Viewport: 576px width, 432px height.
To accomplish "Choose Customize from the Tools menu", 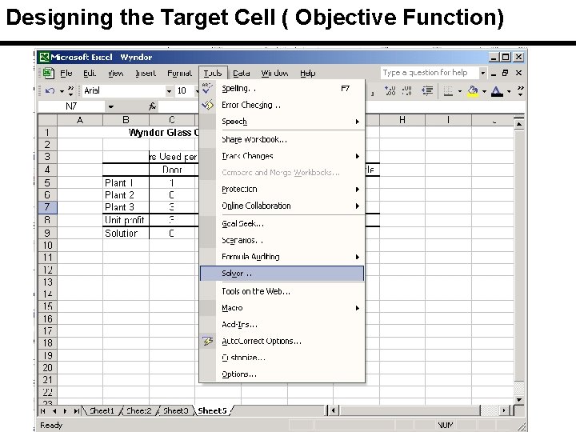I will click(x=282, y=358).
